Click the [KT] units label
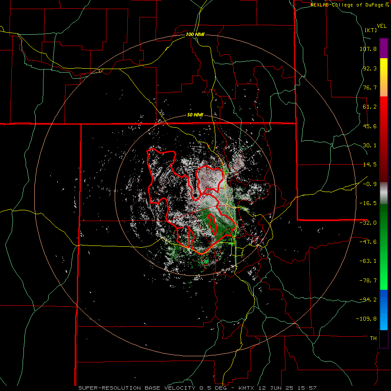The height and width of the screenshot is (391, 391). [x=371, y=30]
